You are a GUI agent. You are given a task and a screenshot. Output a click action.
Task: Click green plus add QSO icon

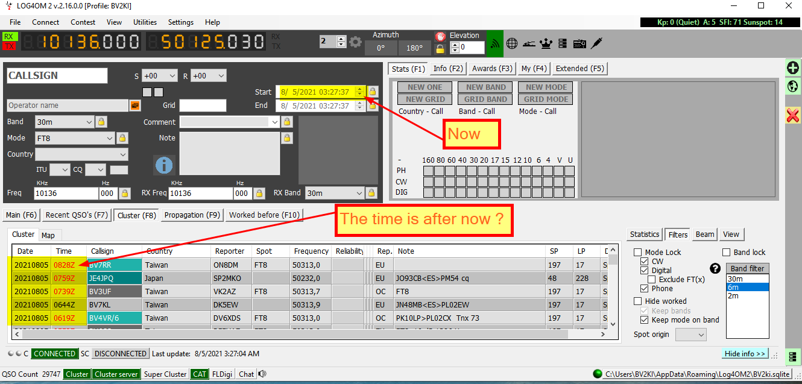(793, 68)
